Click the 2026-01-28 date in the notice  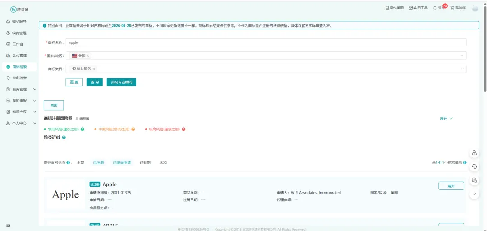pos(120,26)
